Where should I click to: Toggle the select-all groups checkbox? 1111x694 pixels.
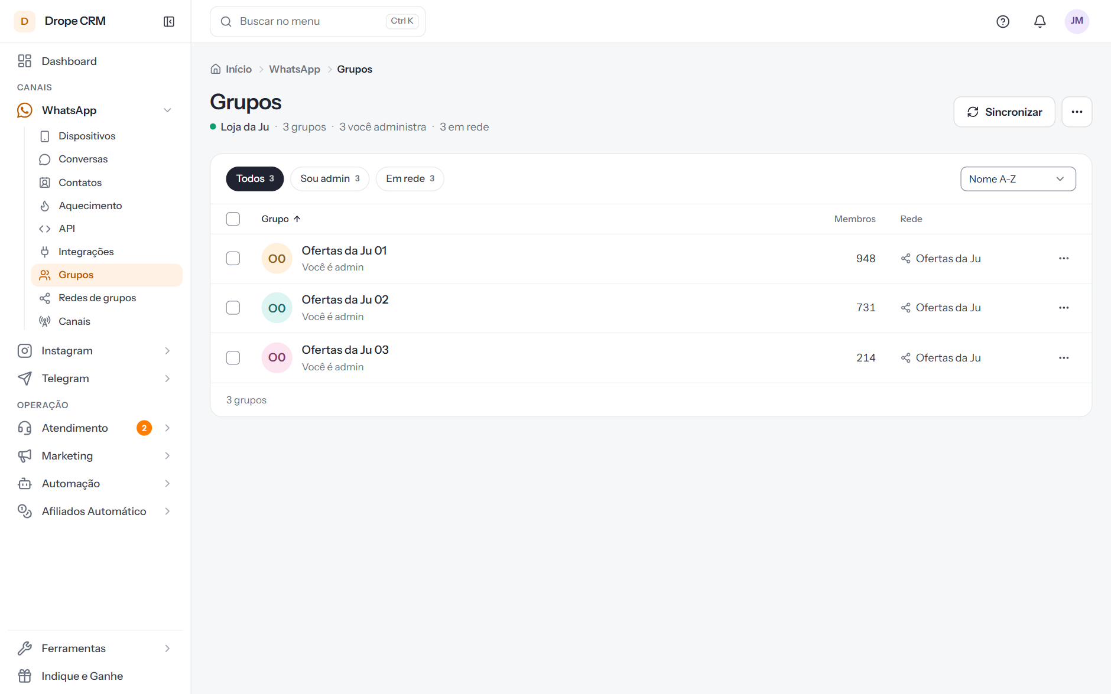233,219
